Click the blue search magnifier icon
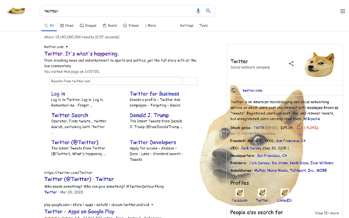This screenshot has height=218, width=349. click(x=208, y=11)
